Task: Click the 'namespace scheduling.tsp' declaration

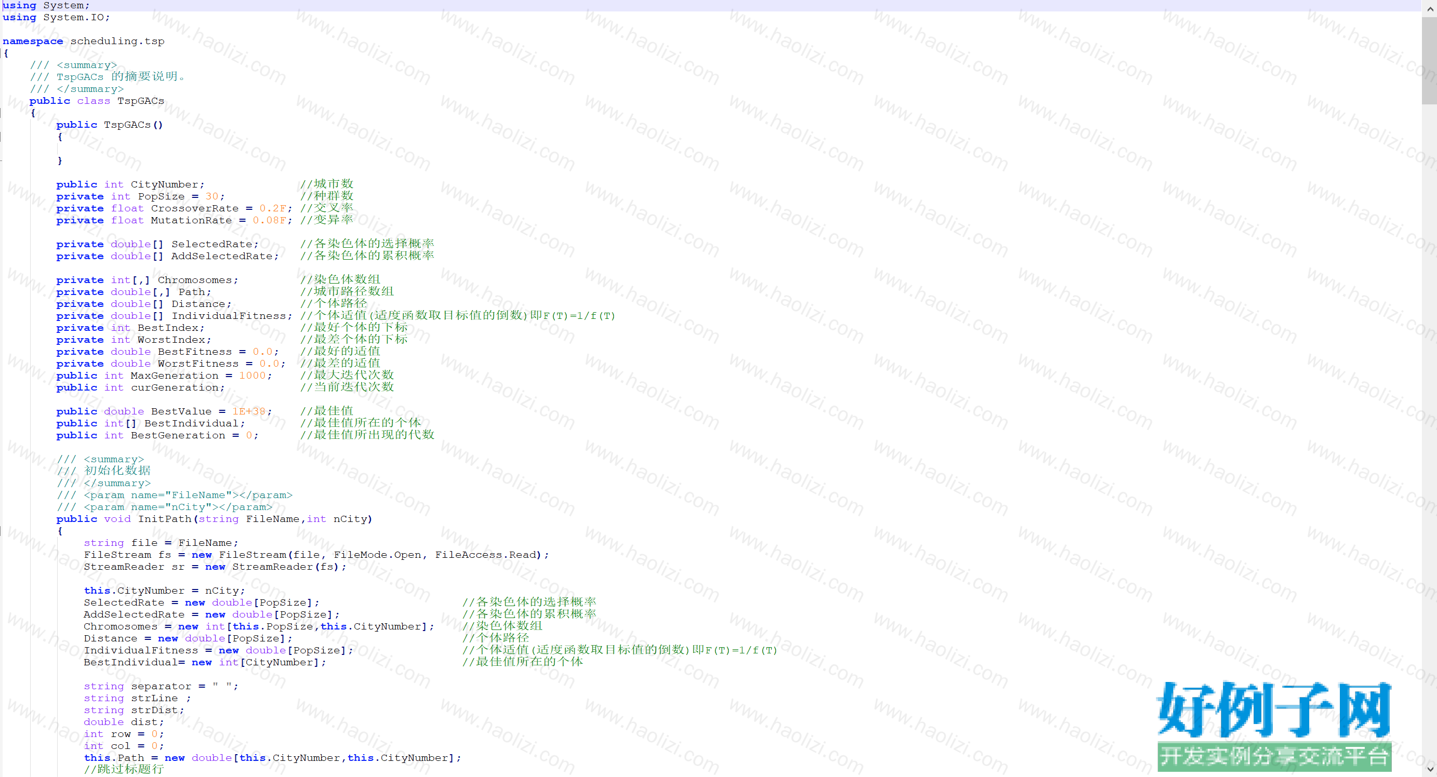Action: point(84,41)
